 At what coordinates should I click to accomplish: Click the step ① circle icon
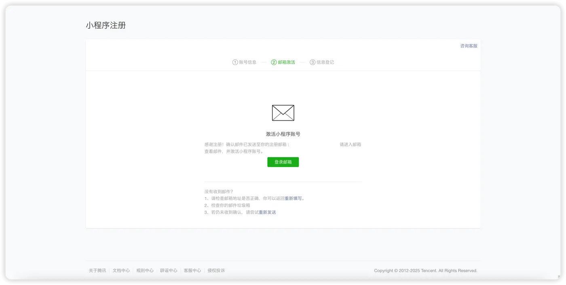pos(234,62)
